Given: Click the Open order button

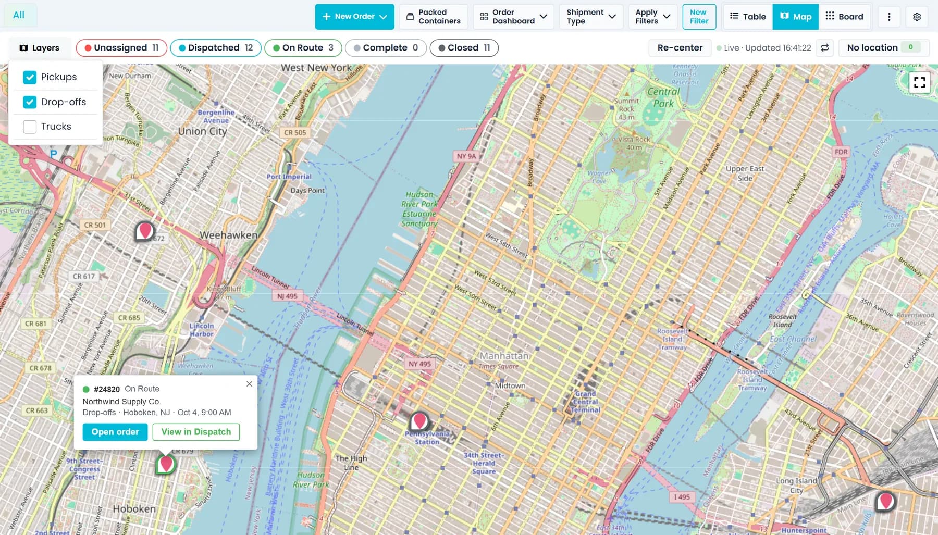Looking at the screenshot, I should pos(115,432).
